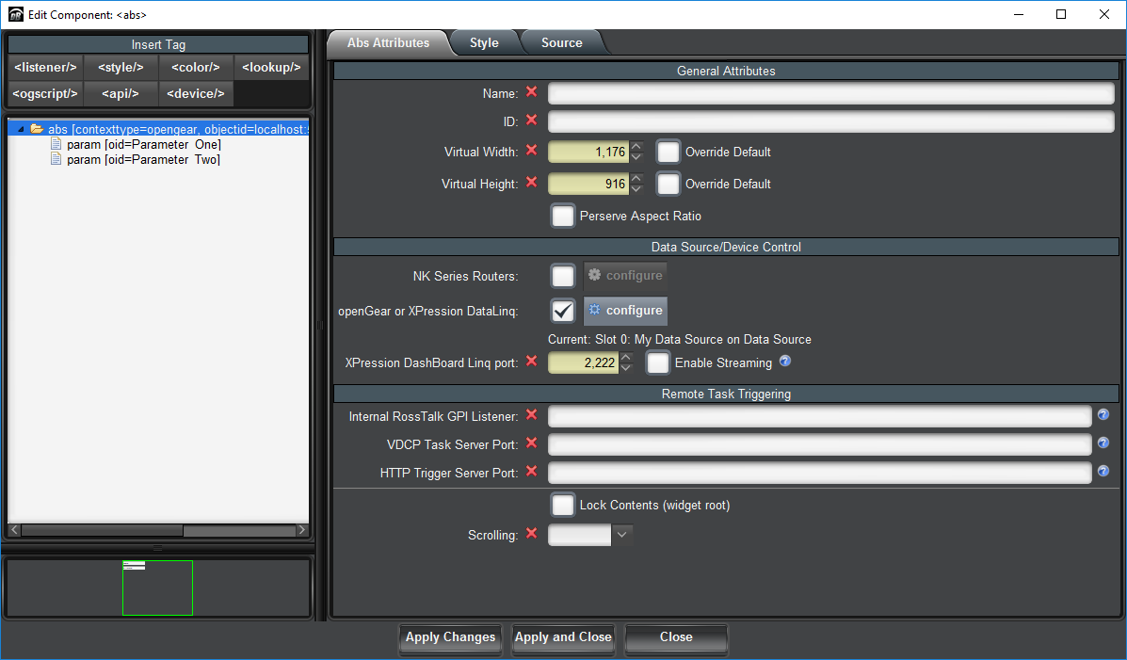This screenshot has height=660, width=1127.
Task: Select param [oid=Parameter One] in tree
Action: [x=144, y=144]
